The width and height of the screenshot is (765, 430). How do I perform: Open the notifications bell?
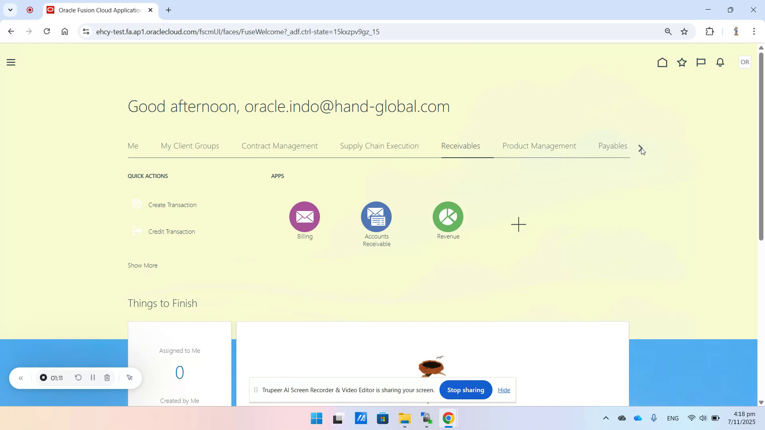720,62
